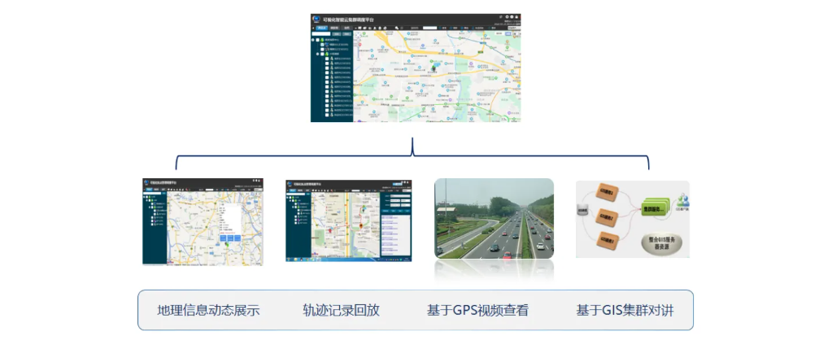Click the platform logo in top screenshot
This screenshot has width=828, height=345.
click(316, 18)
